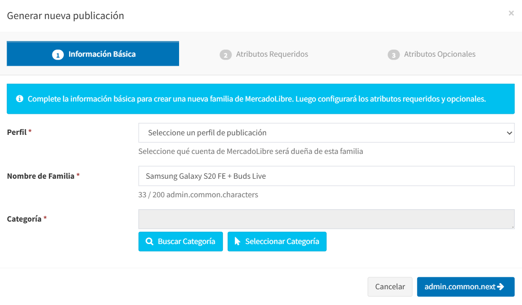Switch to the Atributos Requeridos tab
This screenshot has width=522, height=305.
(x=271, y=54)
